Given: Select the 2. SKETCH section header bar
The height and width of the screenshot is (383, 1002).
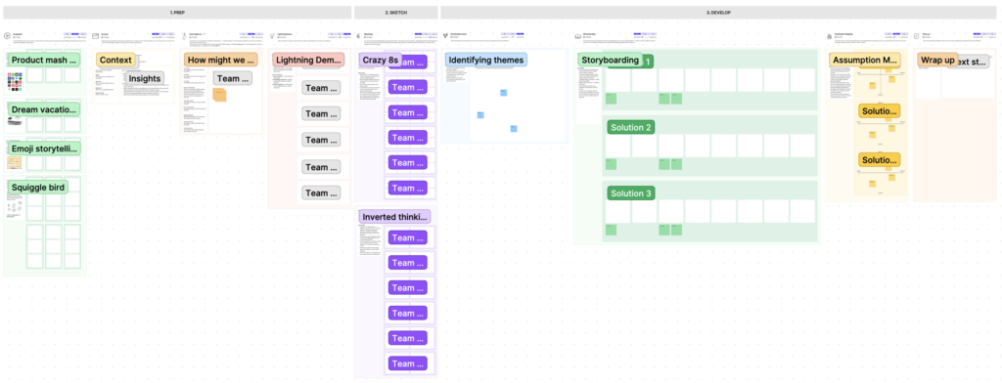Looking at the screenshot, I should pos(395,12).
